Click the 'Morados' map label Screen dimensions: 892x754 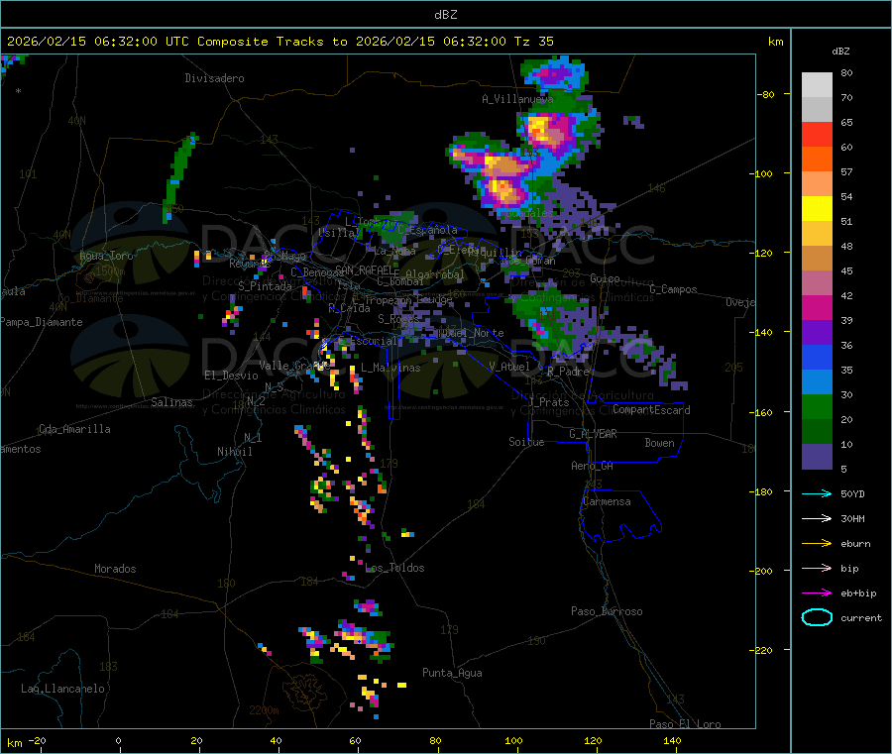coord(115,569)
